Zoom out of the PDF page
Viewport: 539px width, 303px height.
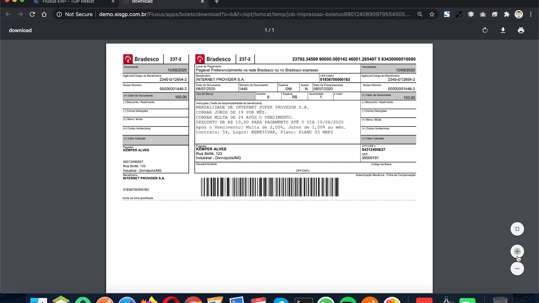click(517, 268)
